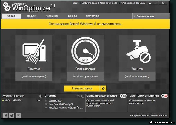Image resolution: width=176 pixels, height=125 pixels.
Task: Open the Очистка cleaning module icon
Action: [34, 52]
